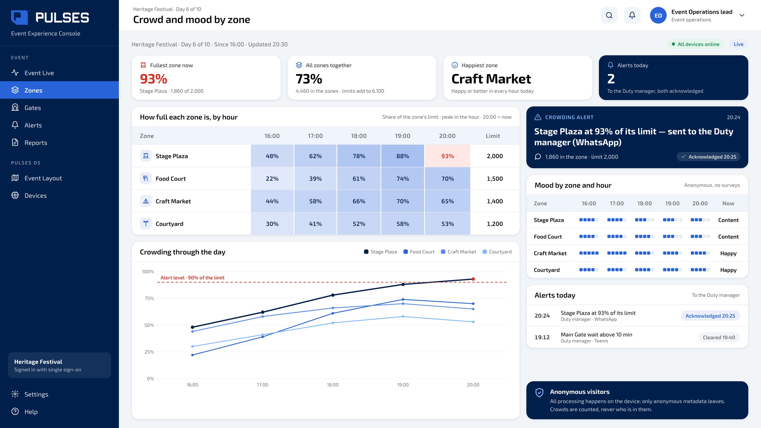Select Zones in sidebar
Screen dimensions: 761x428
pyautogui.click(x=59, y=90)
